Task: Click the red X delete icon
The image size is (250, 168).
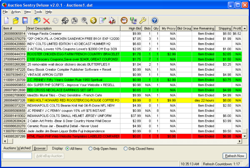Action: point(46,20)
